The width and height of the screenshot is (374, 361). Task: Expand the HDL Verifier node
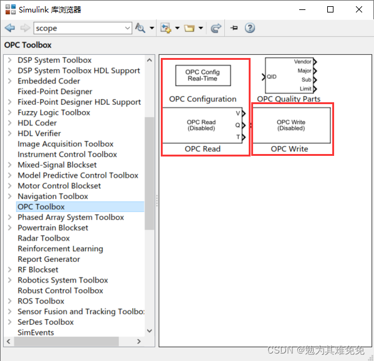click(x=9, y=133)
